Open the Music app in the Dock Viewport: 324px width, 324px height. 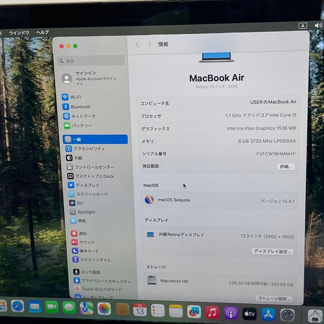tap(212, 313)
